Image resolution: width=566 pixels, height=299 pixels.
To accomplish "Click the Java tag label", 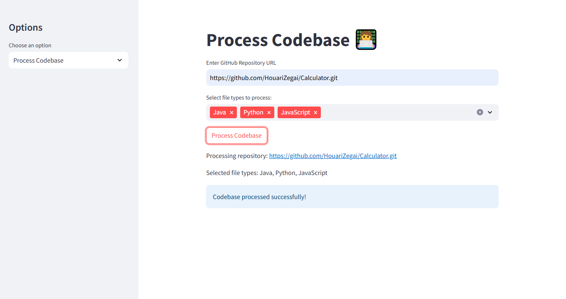I will (219, 112).
